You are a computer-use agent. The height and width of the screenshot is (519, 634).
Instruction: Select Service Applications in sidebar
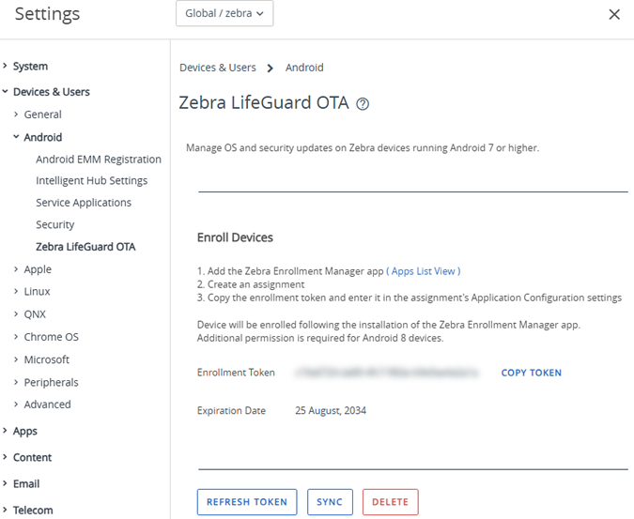pyautogui.click(x=84, y=203)
